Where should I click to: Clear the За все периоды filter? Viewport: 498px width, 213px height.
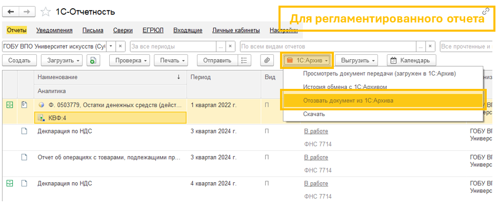[230, 46]
